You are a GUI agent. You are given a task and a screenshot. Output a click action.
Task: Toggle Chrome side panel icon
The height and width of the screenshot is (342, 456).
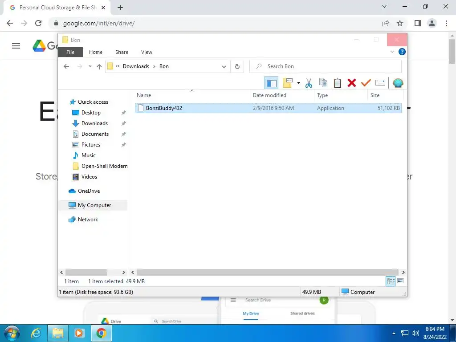pos(418,23)
